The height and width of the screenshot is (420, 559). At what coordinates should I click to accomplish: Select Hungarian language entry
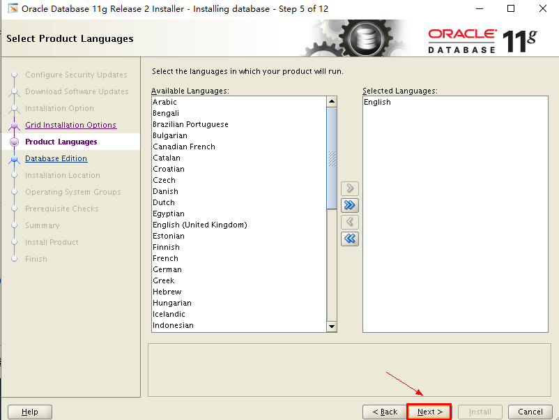tap(239, 303)
